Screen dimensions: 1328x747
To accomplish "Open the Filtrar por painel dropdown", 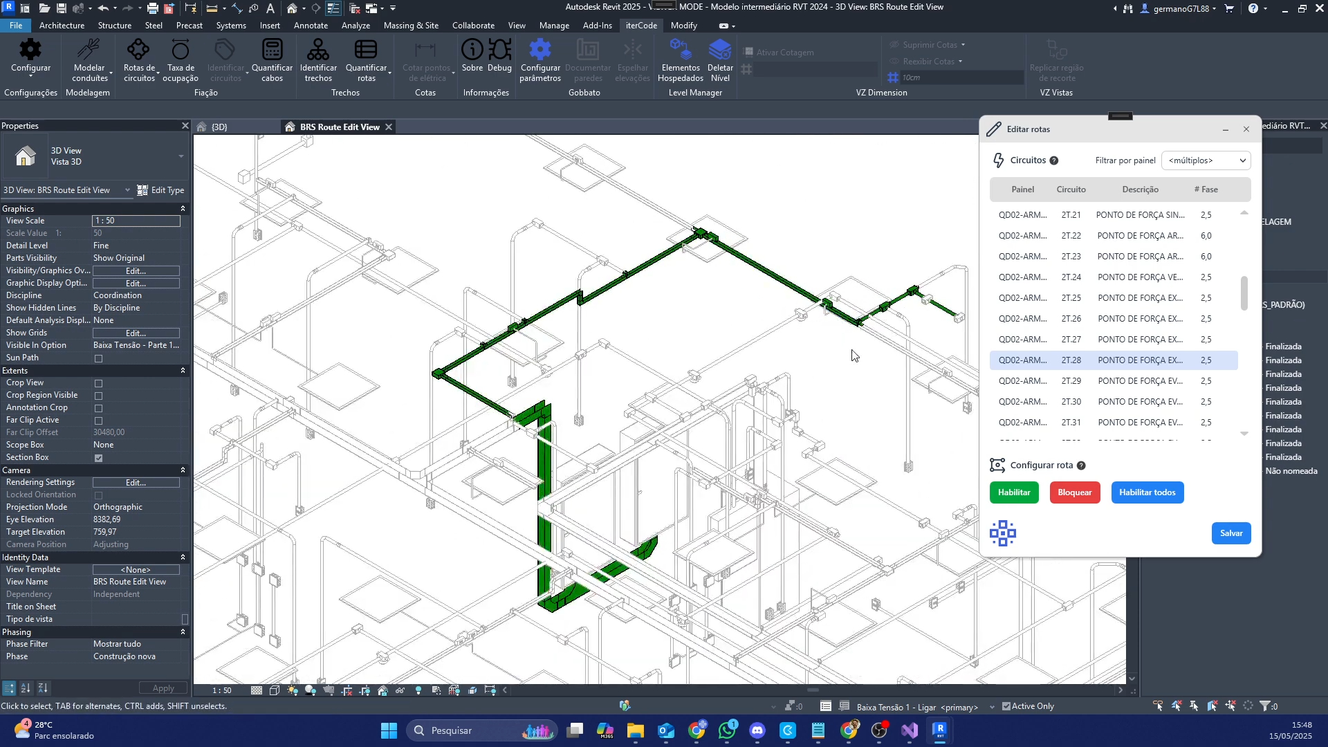I will tap(1206, 160).
